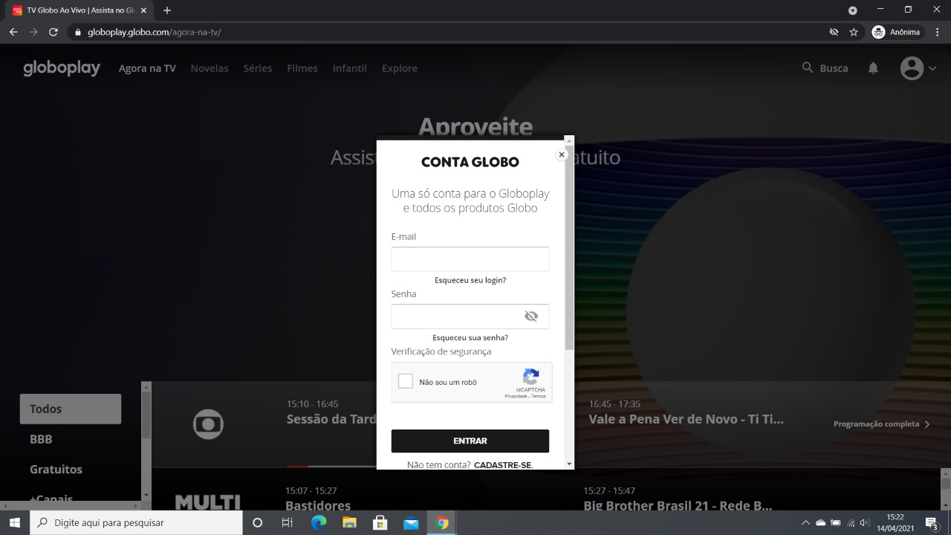Open the Windows Start menu
This screenshot has height=535, width=951.
(15, 522)
